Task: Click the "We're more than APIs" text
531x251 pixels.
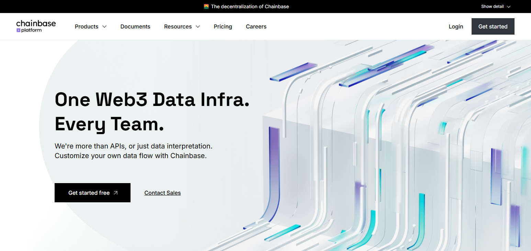Action: (x=134, y=146)
